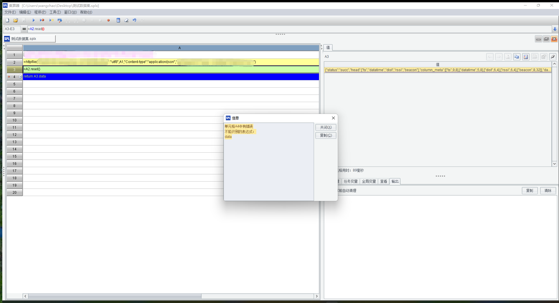
Task: Click 清除 button in the output panel
Action: pos(548,191)
